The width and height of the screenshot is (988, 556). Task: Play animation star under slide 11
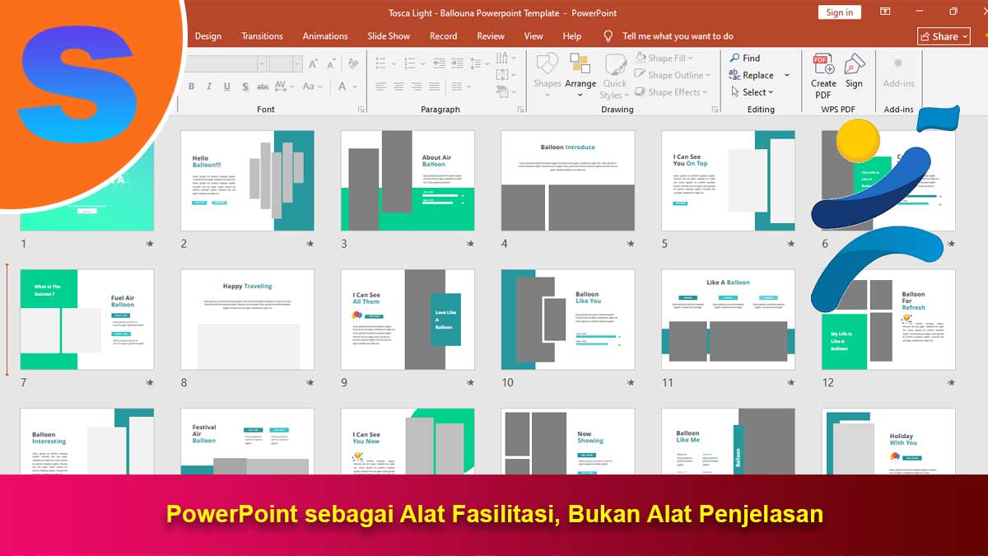coord(790,382)
